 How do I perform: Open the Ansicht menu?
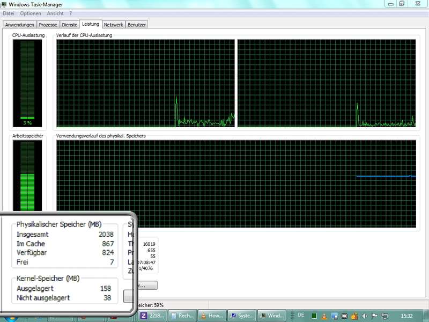point(55,13)
